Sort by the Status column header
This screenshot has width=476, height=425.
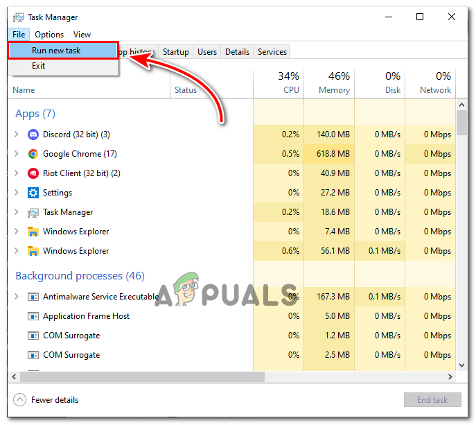[x=186, y=90]
